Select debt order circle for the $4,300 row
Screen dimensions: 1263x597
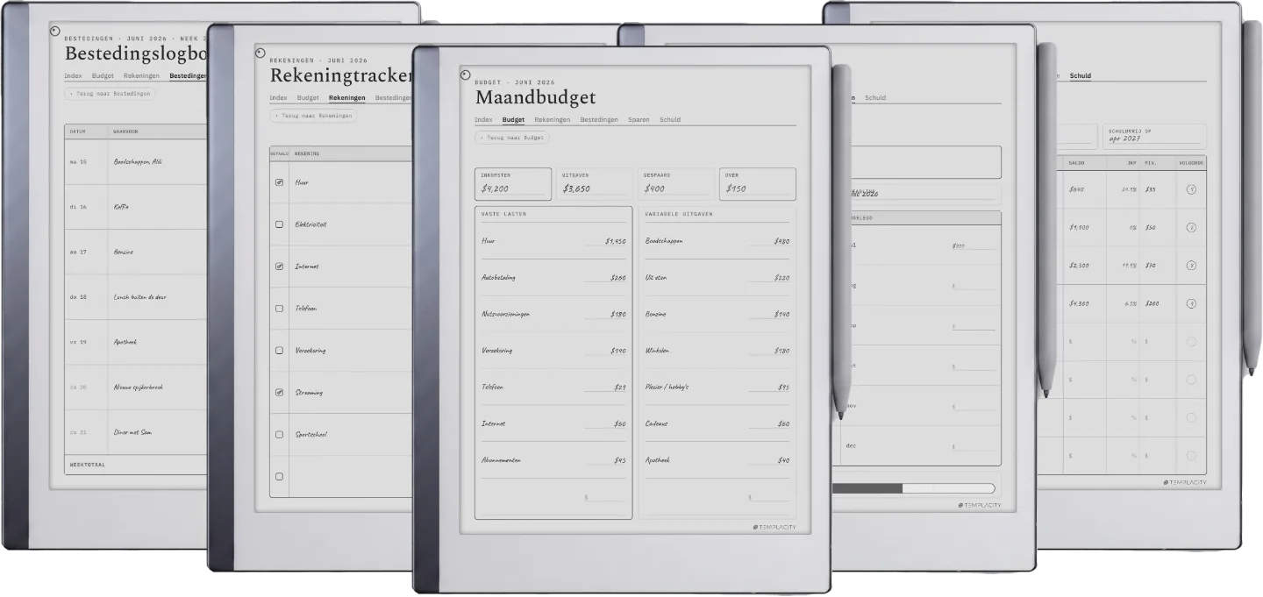tap(1191, 303)
